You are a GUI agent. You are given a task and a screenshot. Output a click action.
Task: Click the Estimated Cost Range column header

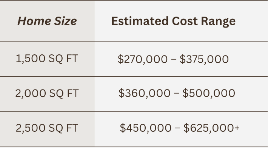pyautogui.click(x=174, y=22)
